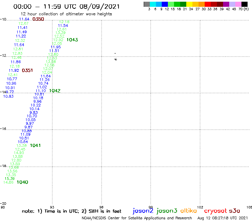Click the wave height value 11.41
The height and width of the screenshot is (221, 252).
(x=22, y=28)
